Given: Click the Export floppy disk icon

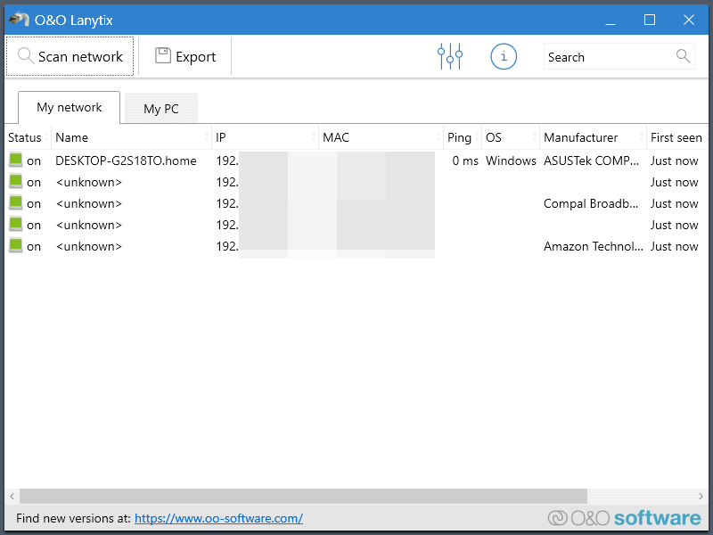Looking at the screenshot, I should coord(163,56).
